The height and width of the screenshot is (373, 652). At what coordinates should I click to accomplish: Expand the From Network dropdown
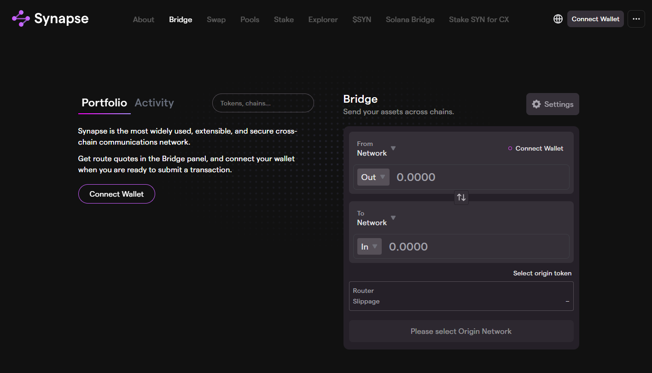[376, 148]
